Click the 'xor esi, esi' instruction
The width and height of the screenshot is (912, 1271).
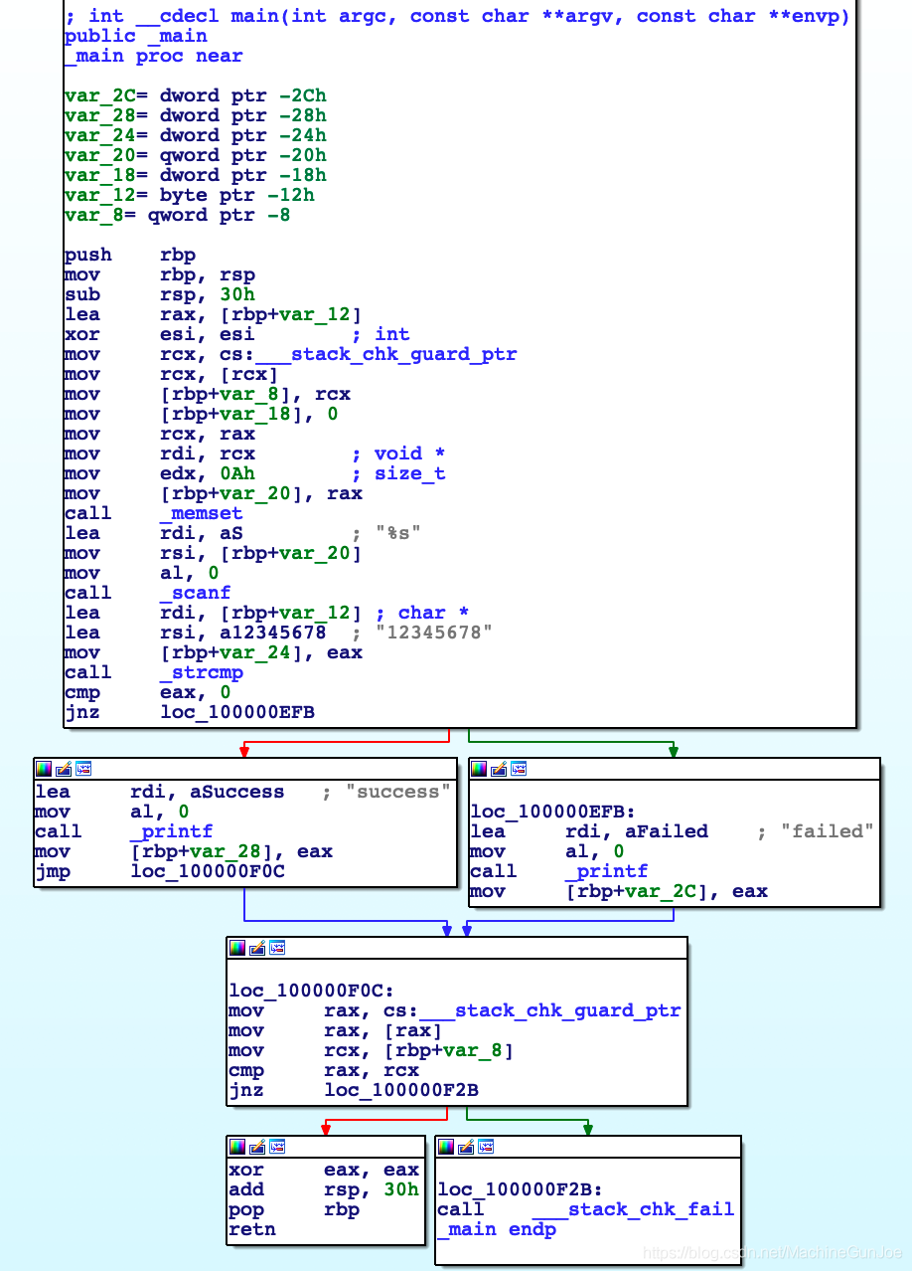159,334
